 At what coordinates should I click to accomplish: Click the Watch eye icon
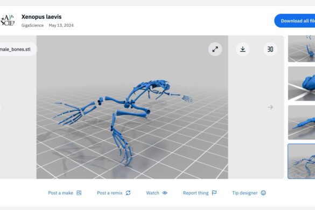pyautogui.click(x=165, y=193)
